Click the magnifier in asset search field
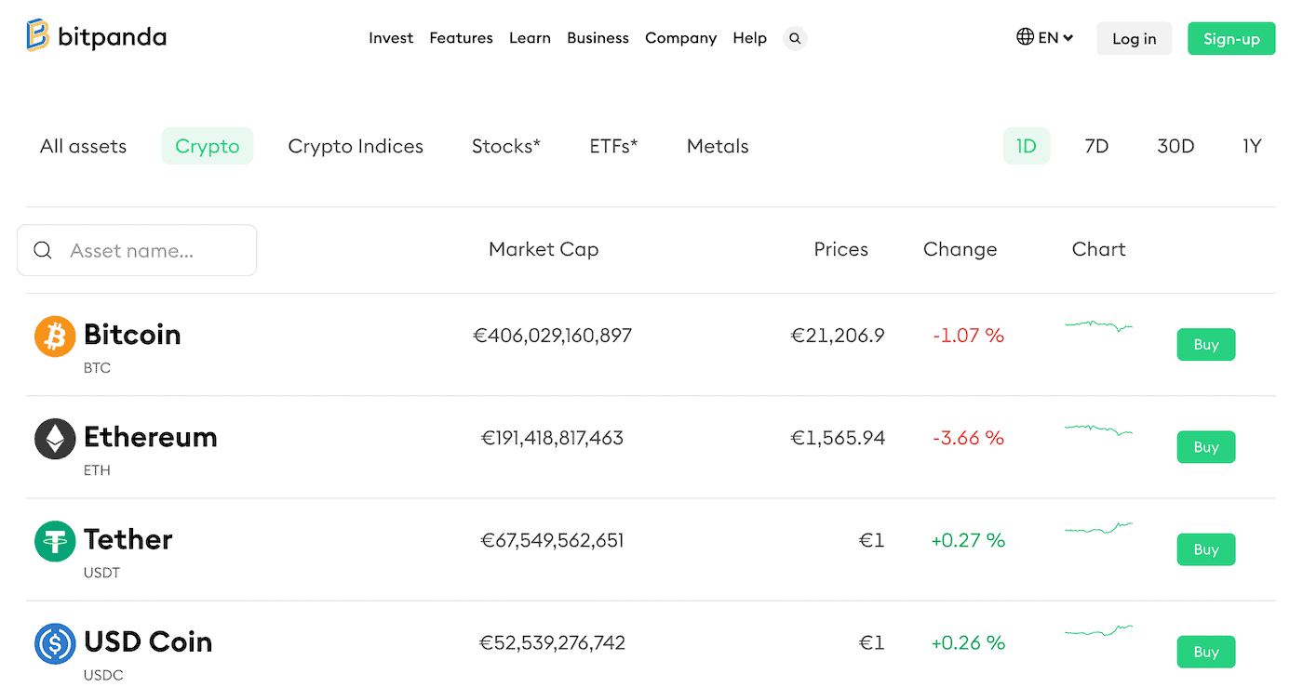 click(43, 250)
